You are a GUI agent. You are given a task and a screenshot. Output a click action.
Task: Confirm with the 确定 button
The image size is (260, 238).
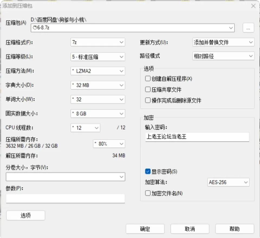coord(145,229)
